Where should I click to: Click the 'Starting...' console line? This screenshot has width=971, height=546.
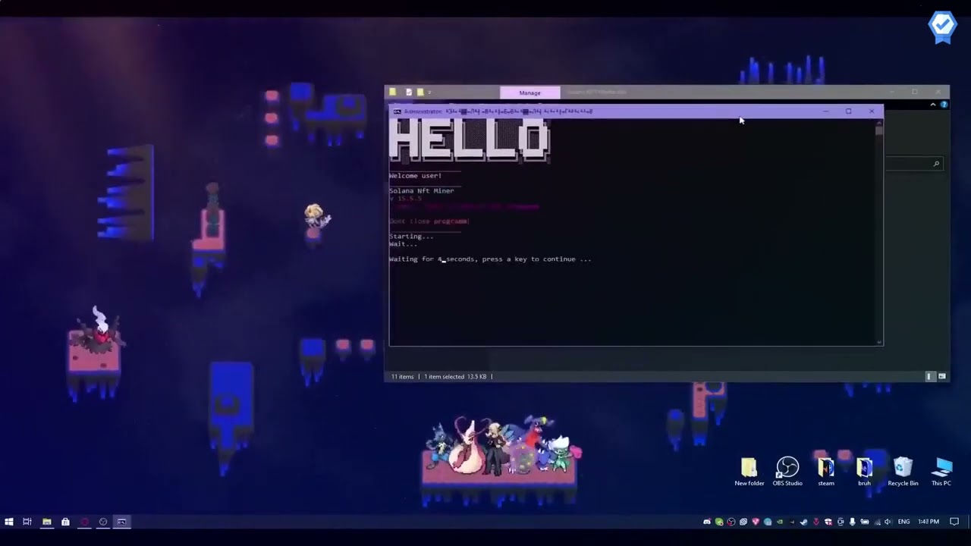411,237
